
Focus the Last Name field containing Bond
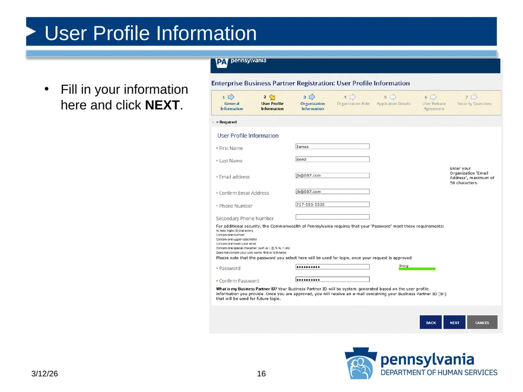click(332, 159)
